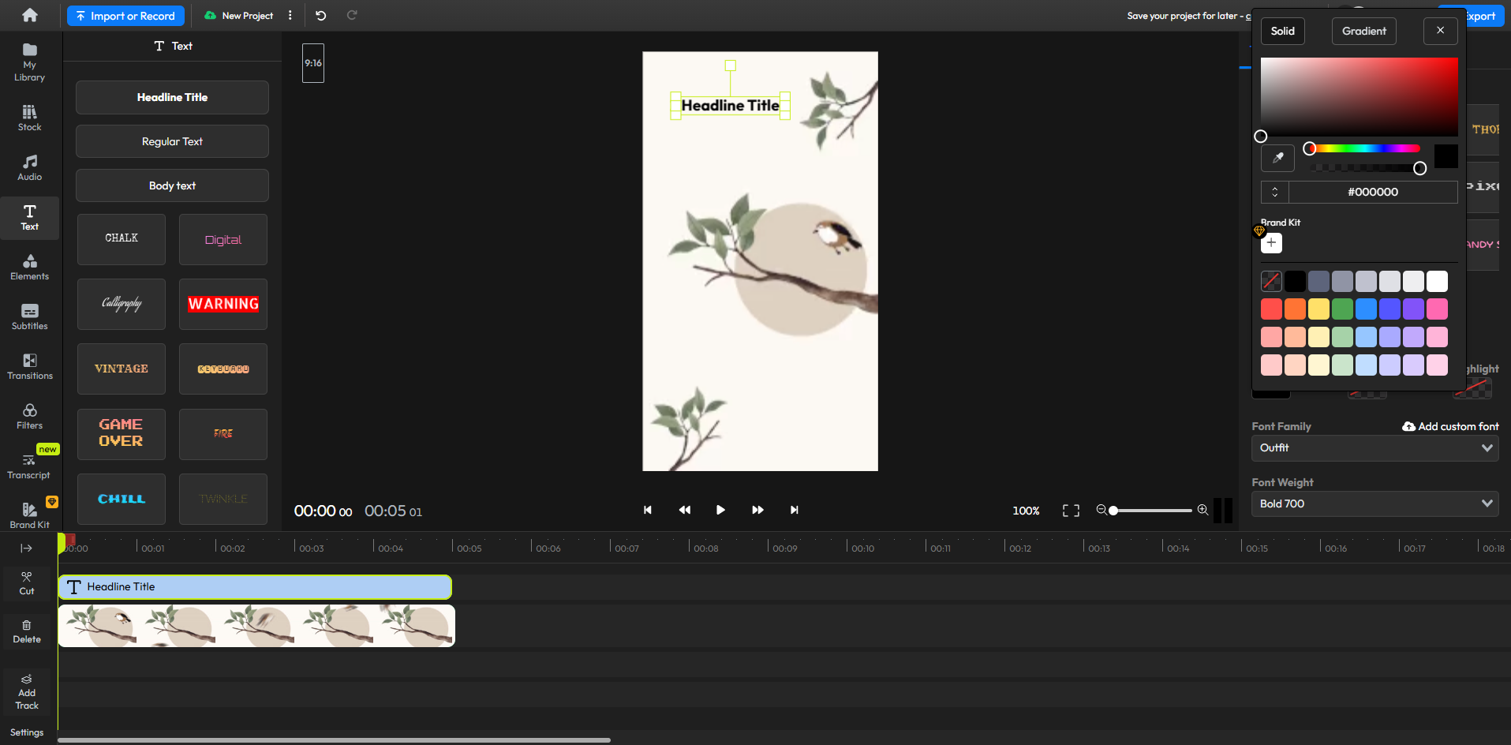The width and height of the screenshot is (1511, 745).
Task: Switch to Solid fill mode
Action: coord(1282,31)
